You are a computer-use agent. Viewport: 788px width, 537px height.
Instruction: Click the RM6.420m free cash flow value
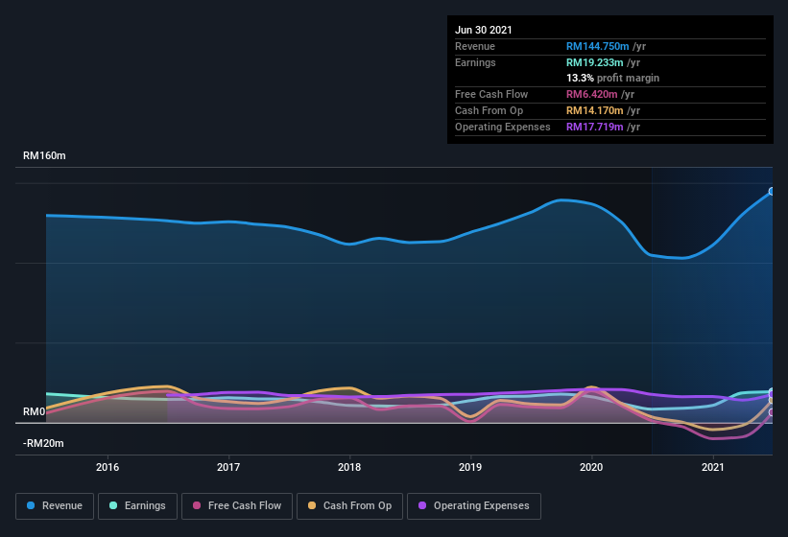[x=591, y=94]
